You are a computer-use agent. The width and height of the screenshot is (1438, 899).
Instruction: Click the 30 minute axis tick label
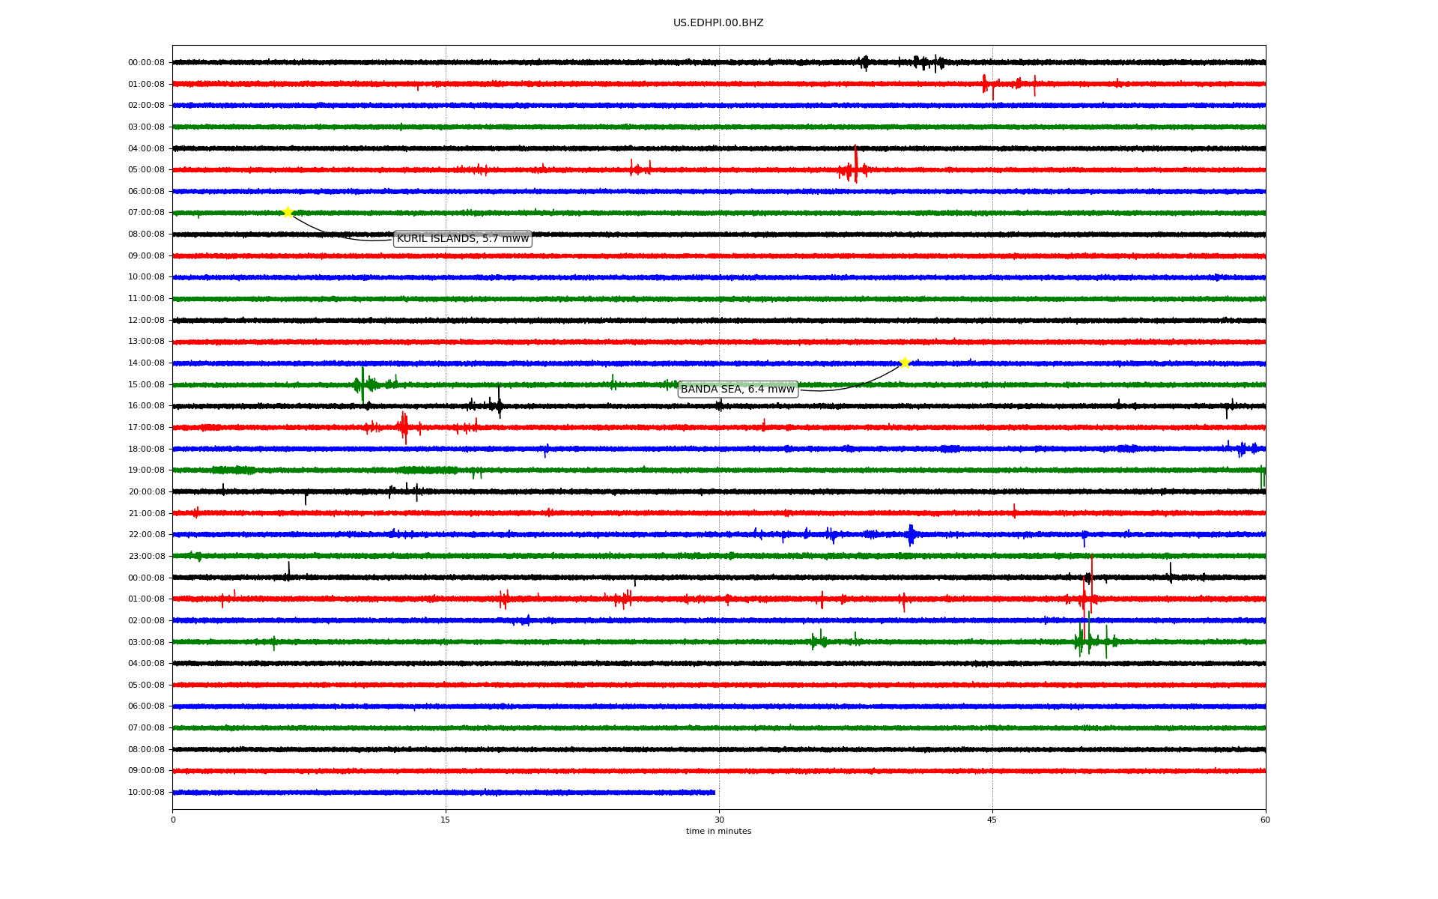[719, 820]
